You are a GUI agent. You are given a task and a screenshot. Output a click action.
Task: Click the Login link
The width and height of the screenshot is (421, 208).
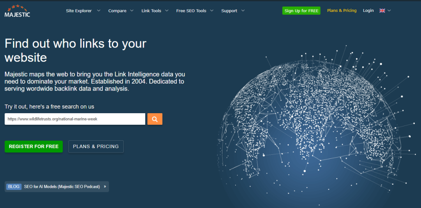368,10
